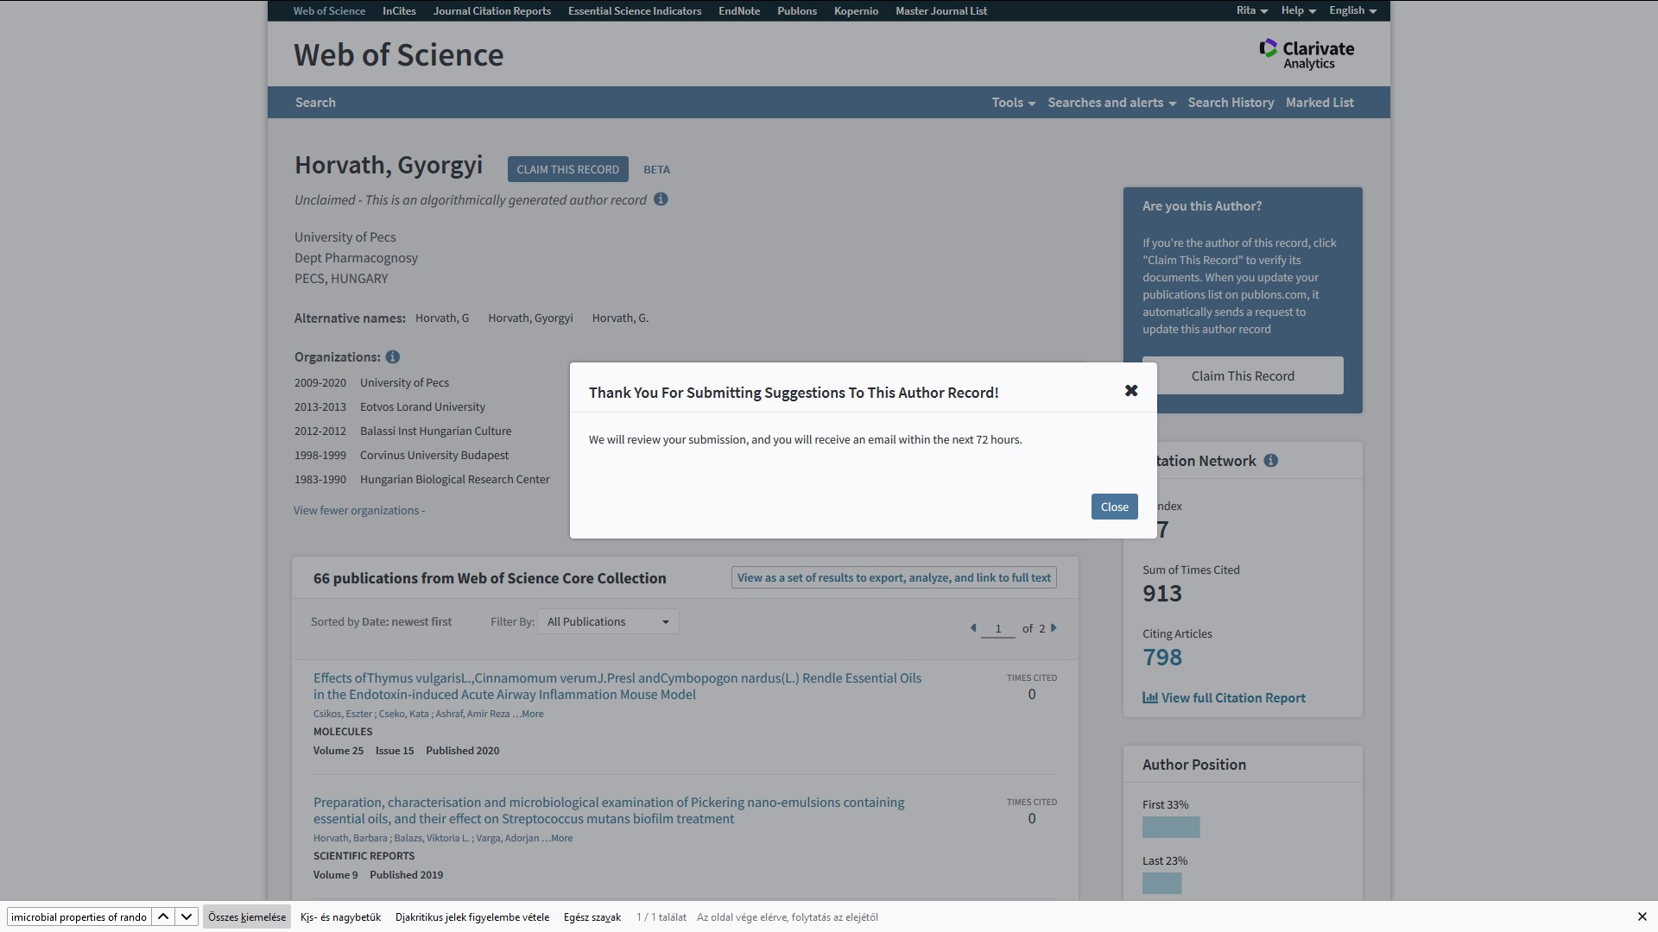This screenshot has width=1658, height=932.
Task: Toggle Diakritikus jelek figyelembe vétele option
Action: 472,916
